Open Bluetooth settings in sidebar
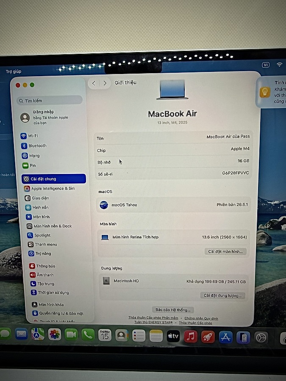Screen dimensions: 286x381 coord(34,146)
